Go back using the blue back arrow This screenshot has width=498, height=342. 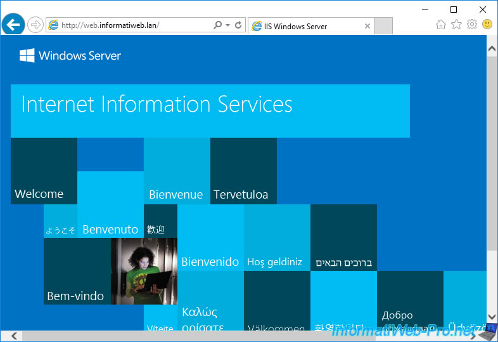point(13,25)
